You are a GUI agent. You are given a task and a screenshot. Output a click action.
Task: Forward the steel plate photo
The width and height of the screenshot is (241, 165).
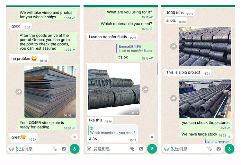tap(19, 92)
